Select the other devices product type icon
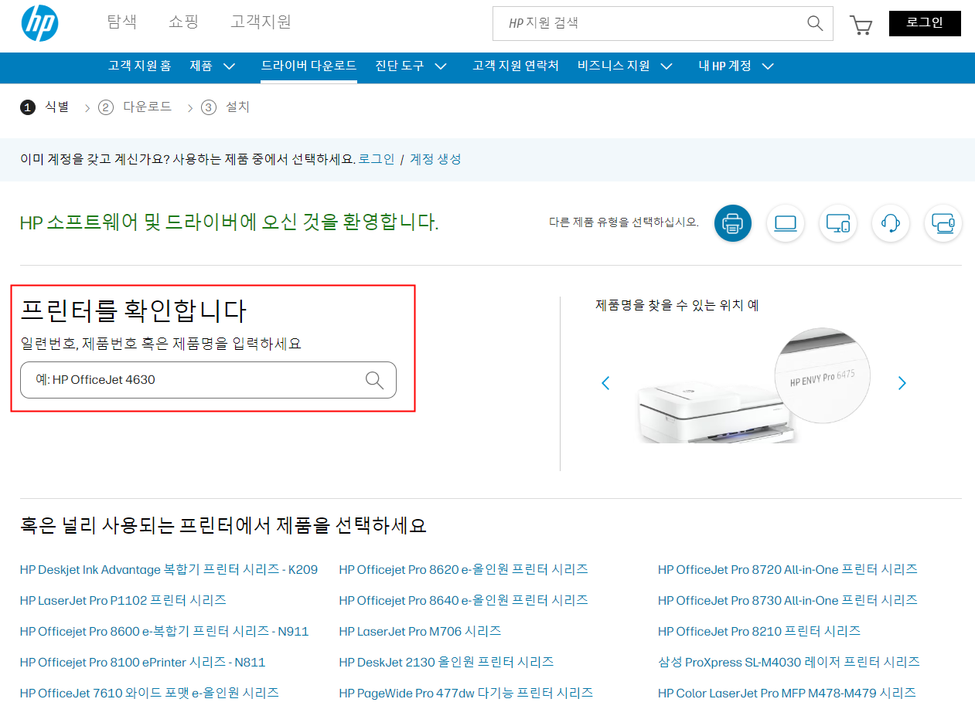 point(943,224)
